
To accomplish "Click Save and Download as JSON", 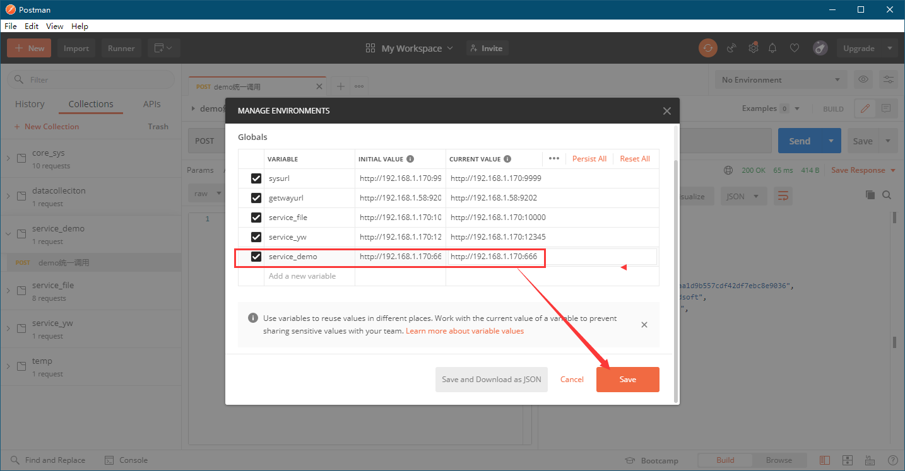I will (492, 380).
